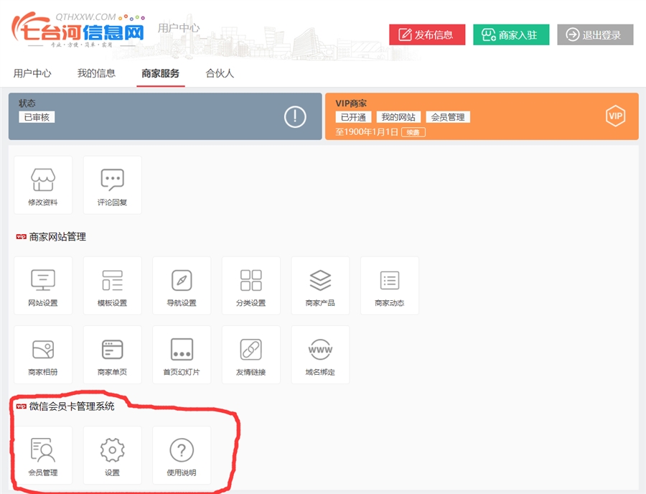Screen dimensions: 646x494
Task: Click the 七台河信息网 site logo
Action: point(78,30)
